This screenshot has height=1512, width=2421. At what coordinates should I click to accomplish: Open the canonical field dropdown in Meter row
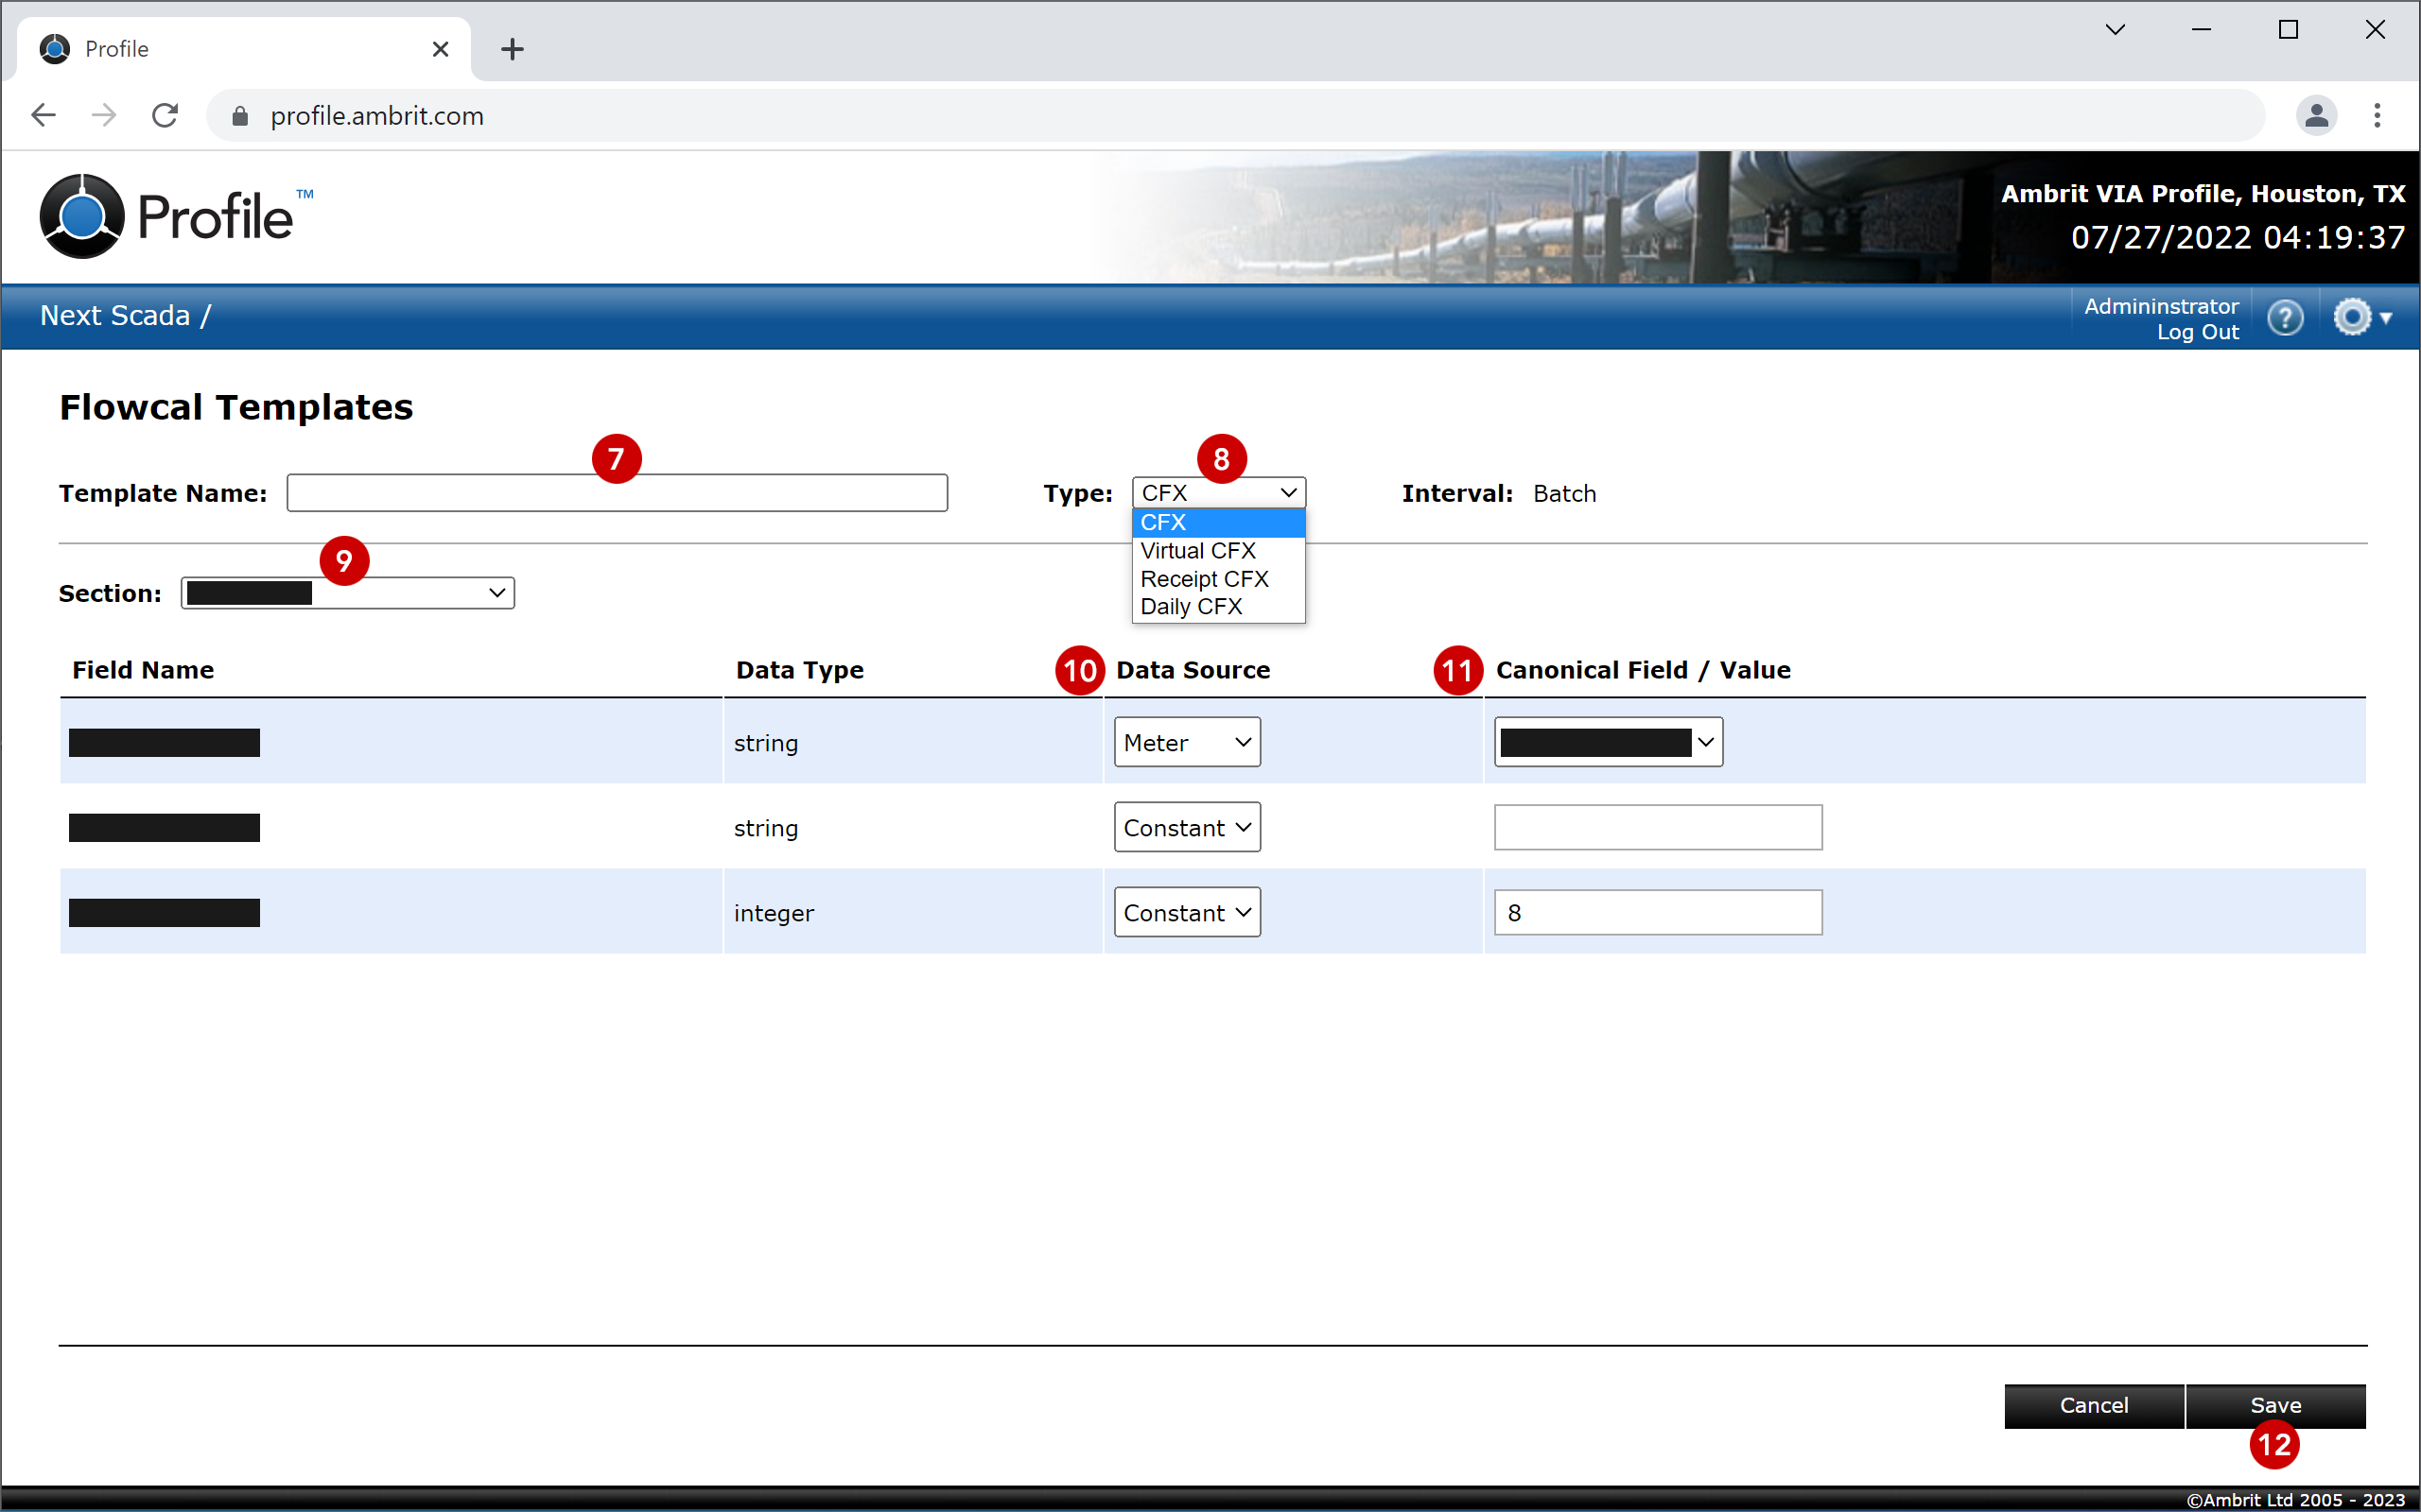(x=1609, y=742)
